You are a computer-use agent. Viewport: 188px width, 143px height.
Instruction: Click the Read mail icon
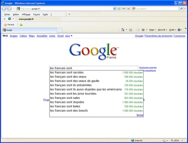[x=138, y=30]
